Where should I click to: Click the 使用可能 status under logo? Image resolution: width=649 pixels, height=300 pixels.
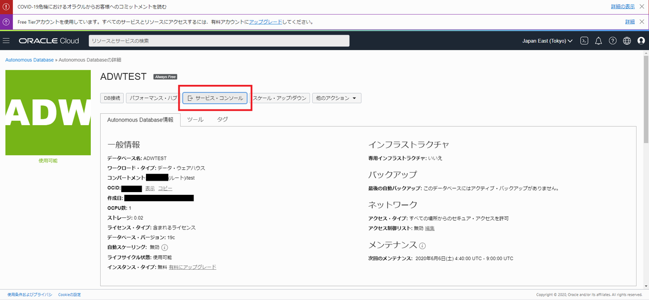click(x=48, y=161)
